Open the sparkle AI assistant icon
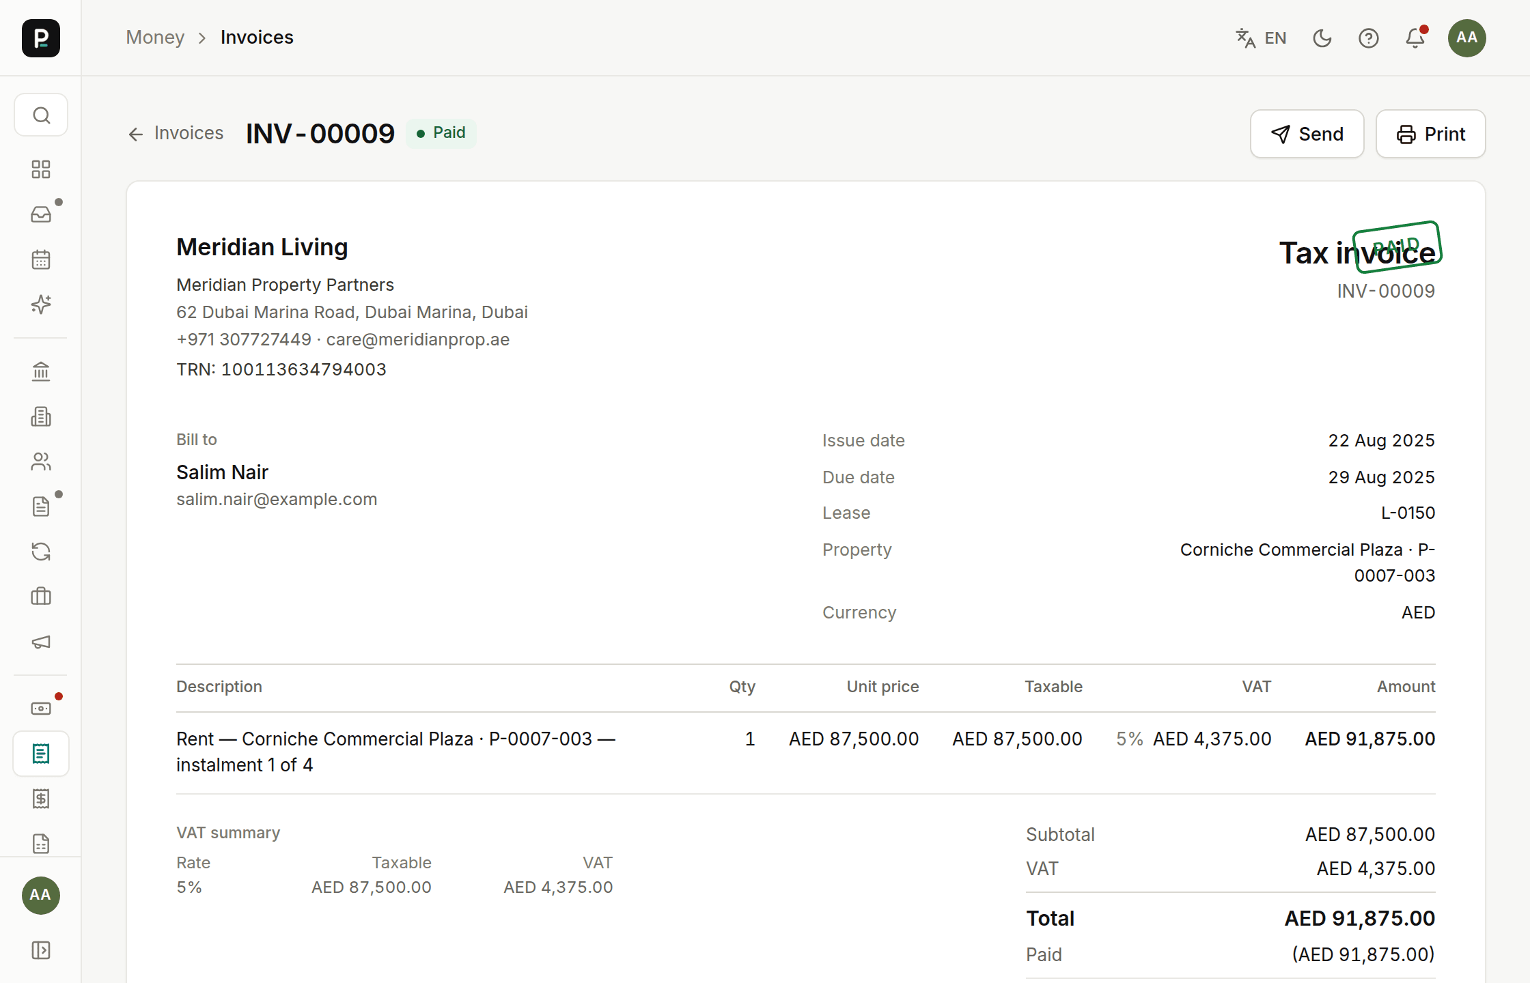Image resolution: width=1530 pixels, height=983 pixels. pos(41,304)
